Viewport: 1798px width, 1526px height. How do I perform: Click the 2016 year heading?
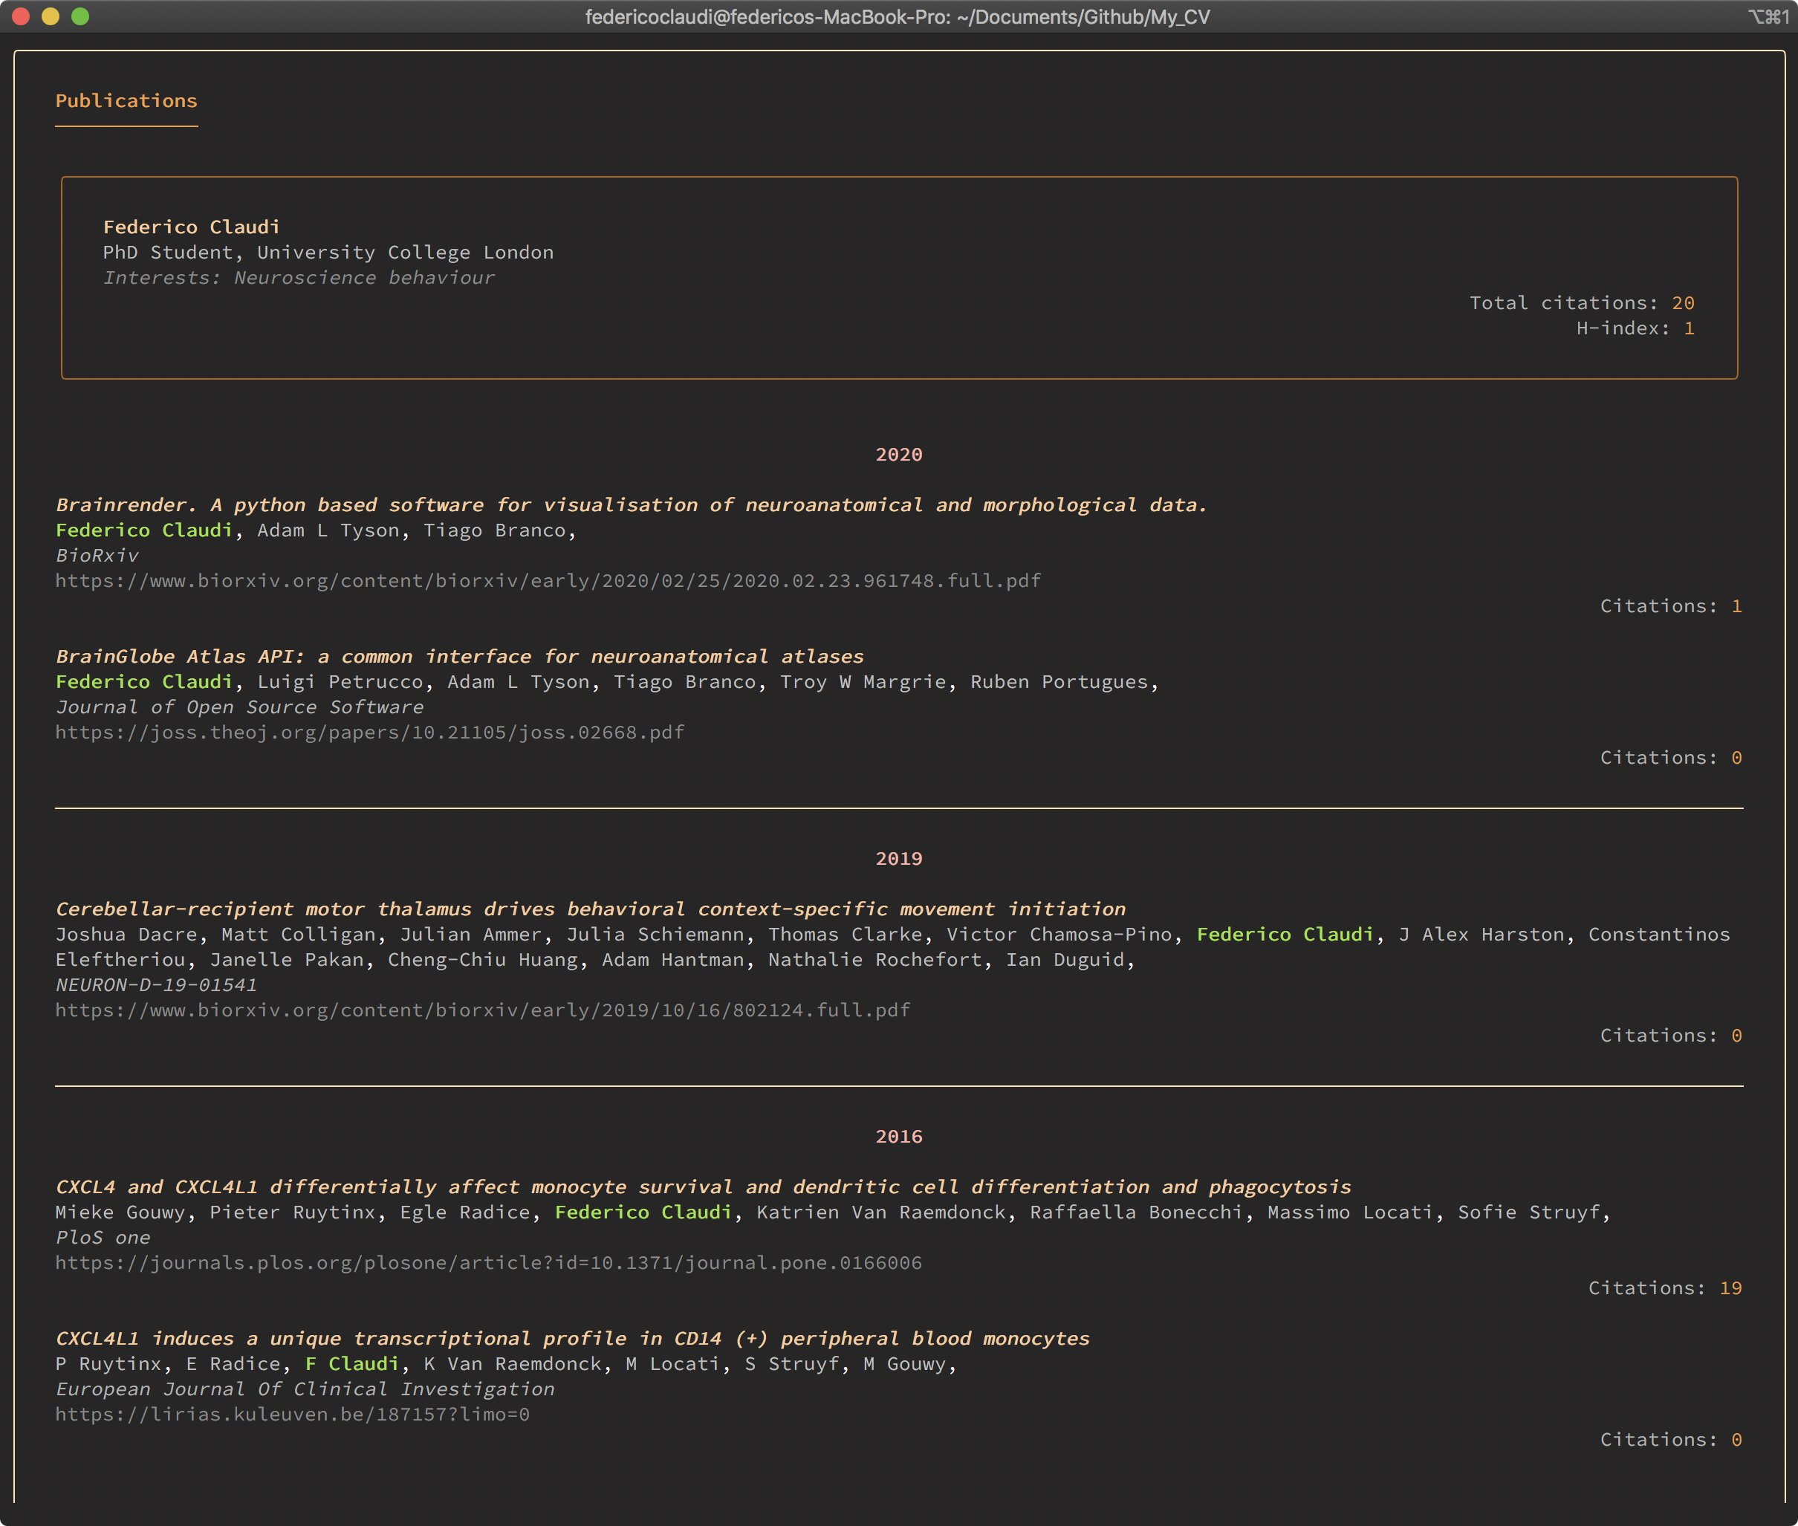point(898,1136)
